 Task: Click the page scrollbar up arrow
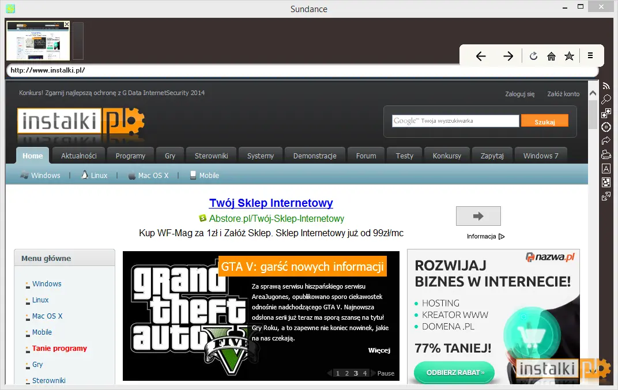(593, 93)
